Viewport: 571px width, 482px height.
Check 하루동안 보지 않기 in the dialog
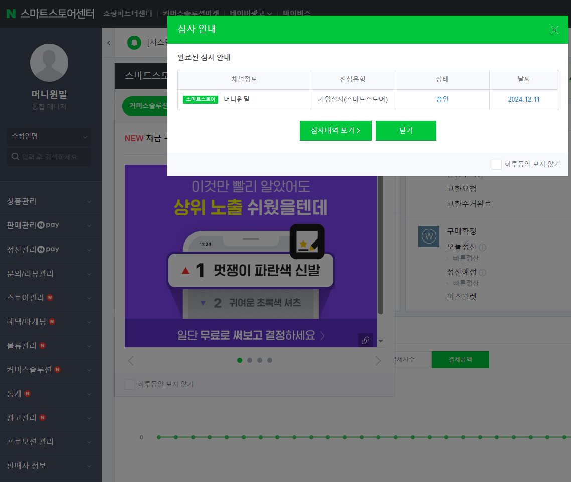pyautogui.click(x=497, y=164)
